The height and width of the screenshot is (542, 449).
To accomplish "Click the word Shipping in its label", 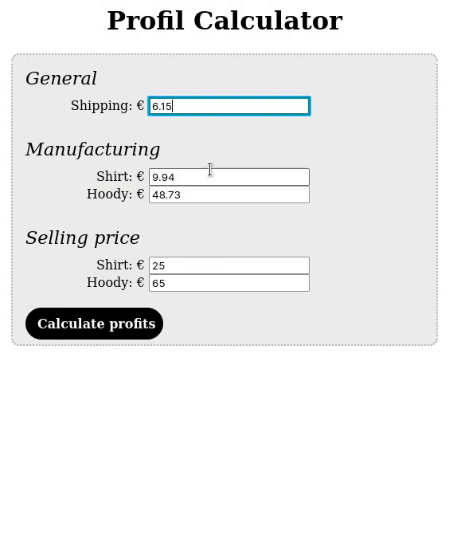I will pos(101,106).
